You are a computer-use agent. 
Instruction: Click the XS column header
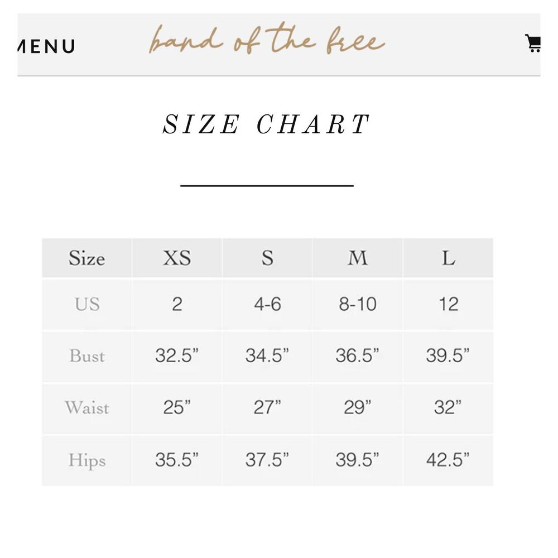click(x=177, y=258)
